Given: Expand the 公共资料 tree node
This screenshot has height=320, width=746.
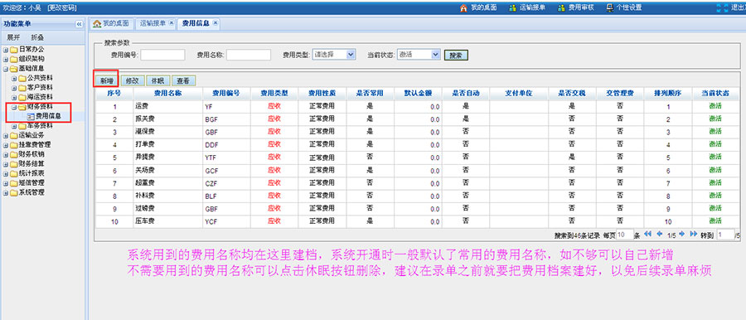Looking at the screenshot, I should point(14,78).
